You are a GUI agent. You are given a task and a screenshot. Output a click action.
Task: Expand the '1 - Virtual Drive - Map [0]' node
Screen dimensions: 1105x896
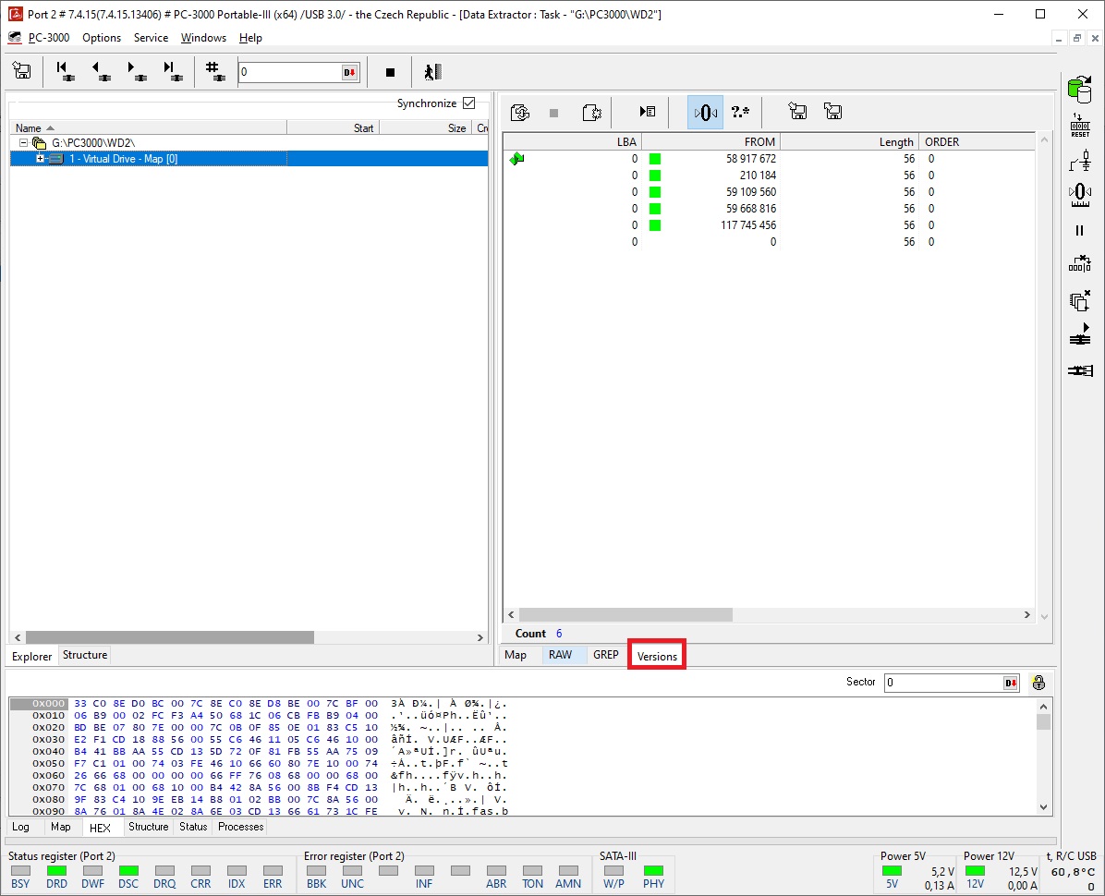tap(40, 159)
